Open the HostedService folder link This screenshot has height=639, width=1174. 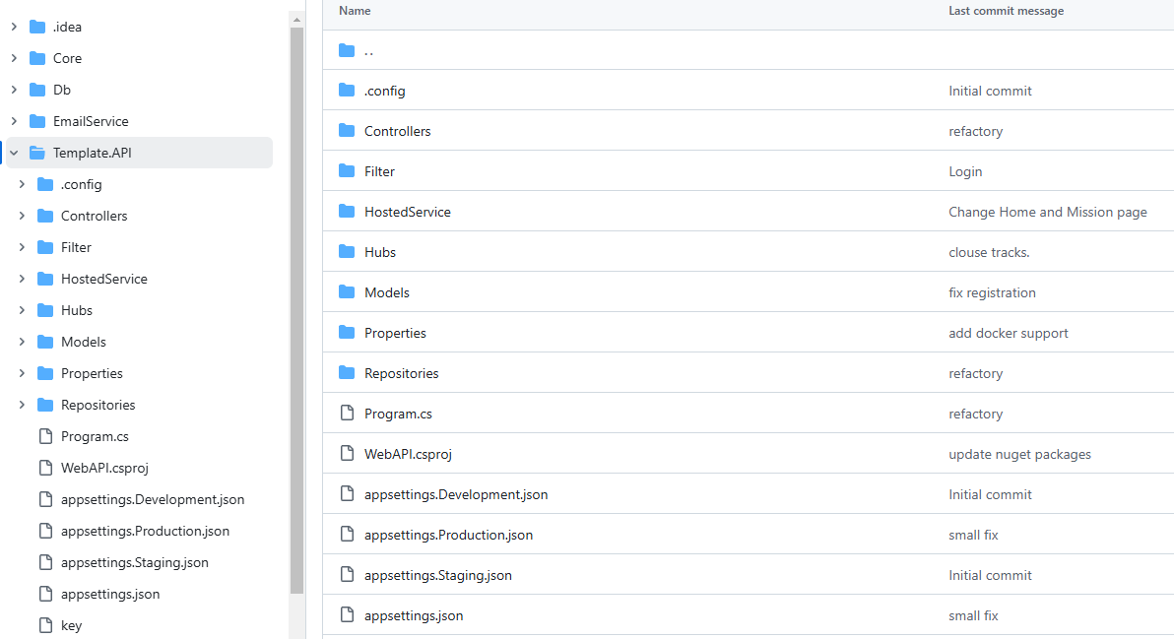click(407, 212)
